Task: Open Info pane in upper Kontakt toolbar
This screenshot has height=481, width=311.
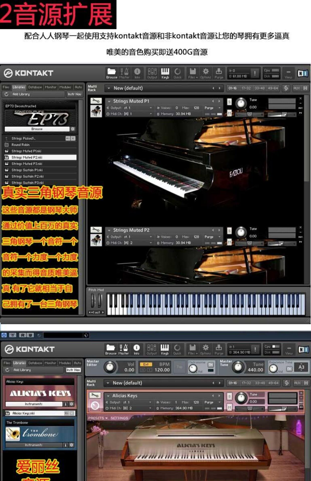Action: [x=137, y=73]
